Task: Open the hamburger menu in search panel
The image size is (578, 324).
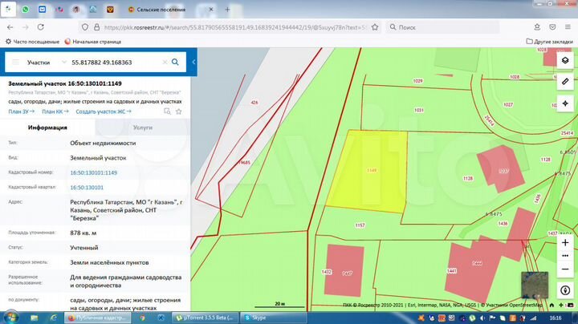Action: 17,62
